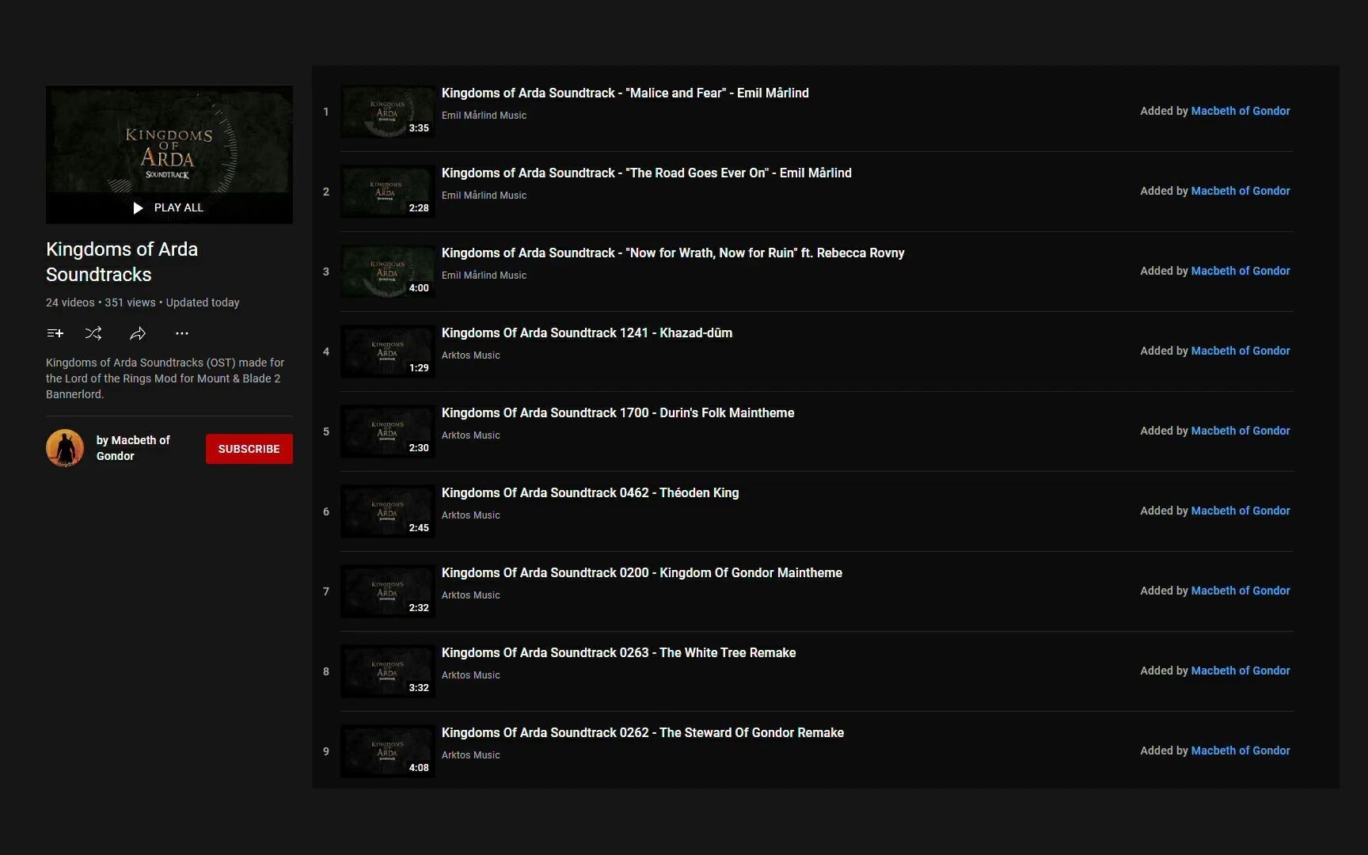This screenshot has width=1368, height=855.
Task: Open the 0263 - The White Tree Remake title
Action: click(618, 653)
